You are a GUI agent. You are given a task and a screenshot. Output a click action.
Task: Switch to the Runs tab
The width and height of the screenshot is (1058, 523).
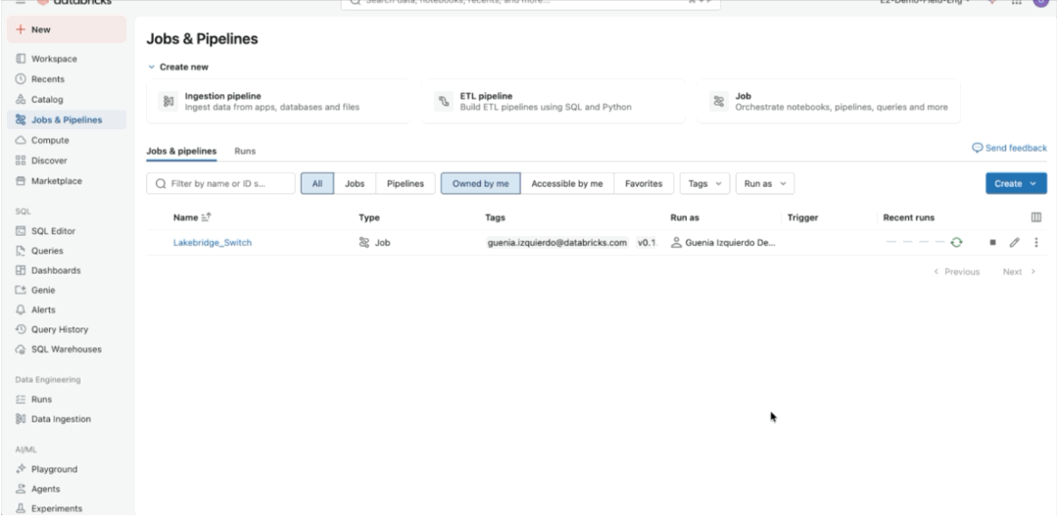245,151
